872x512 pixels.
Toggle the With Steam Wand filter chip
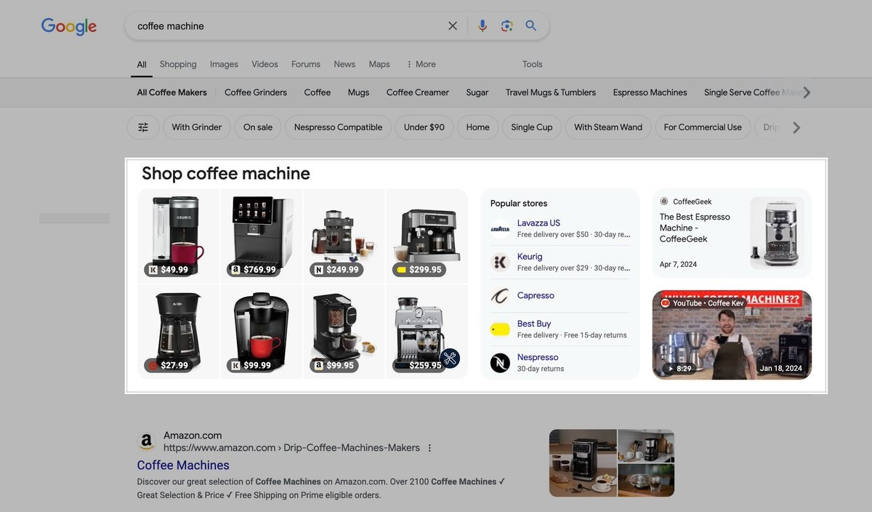pyautogui.click(x=608, y=127)
